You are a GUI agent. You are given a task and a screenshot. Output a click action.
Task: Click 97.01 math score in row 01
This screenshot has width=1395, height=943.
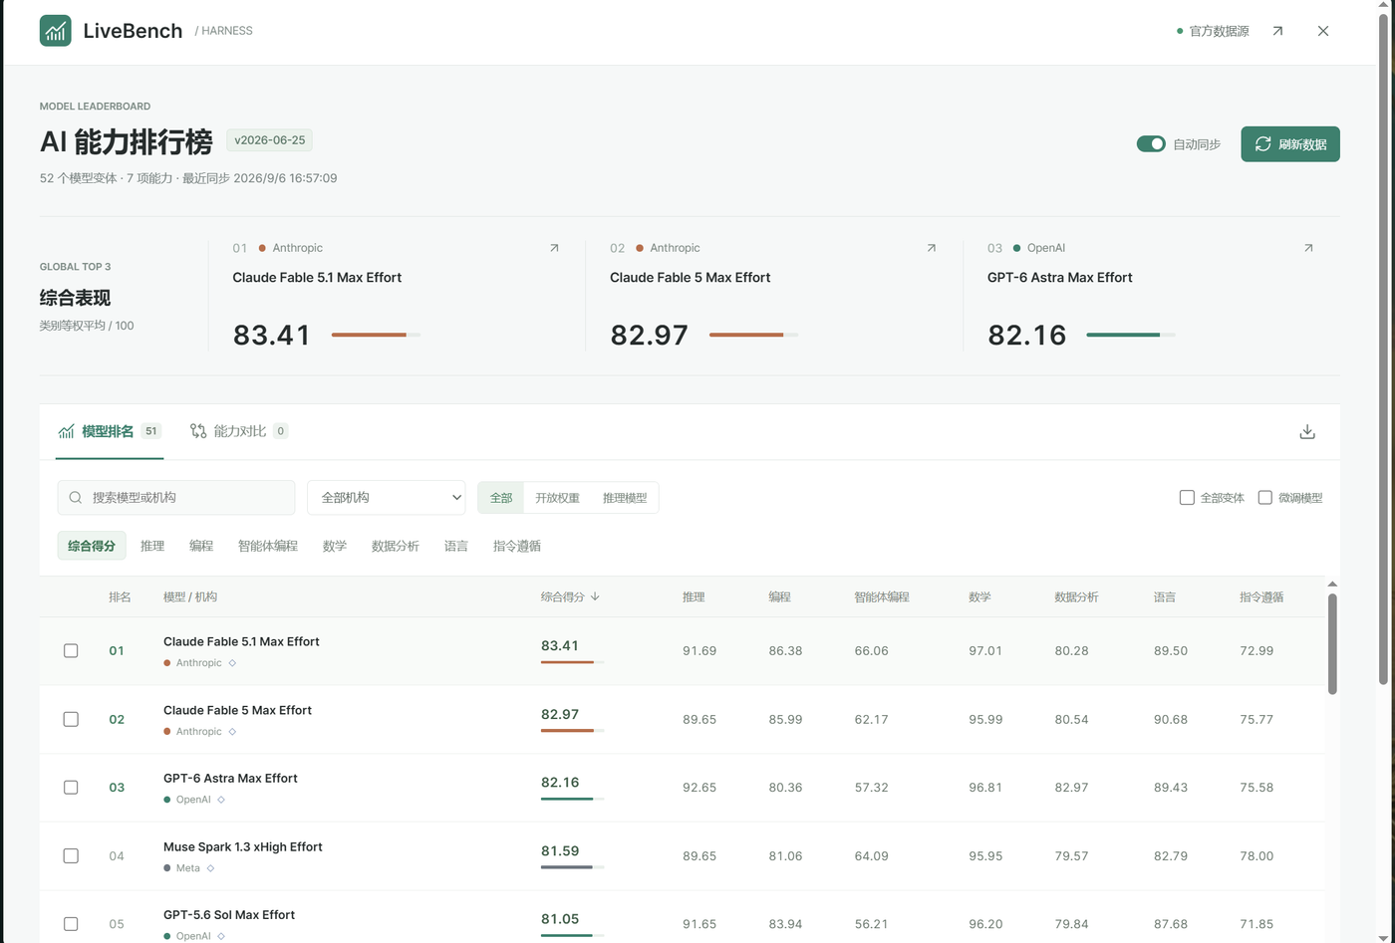(985, 651)
